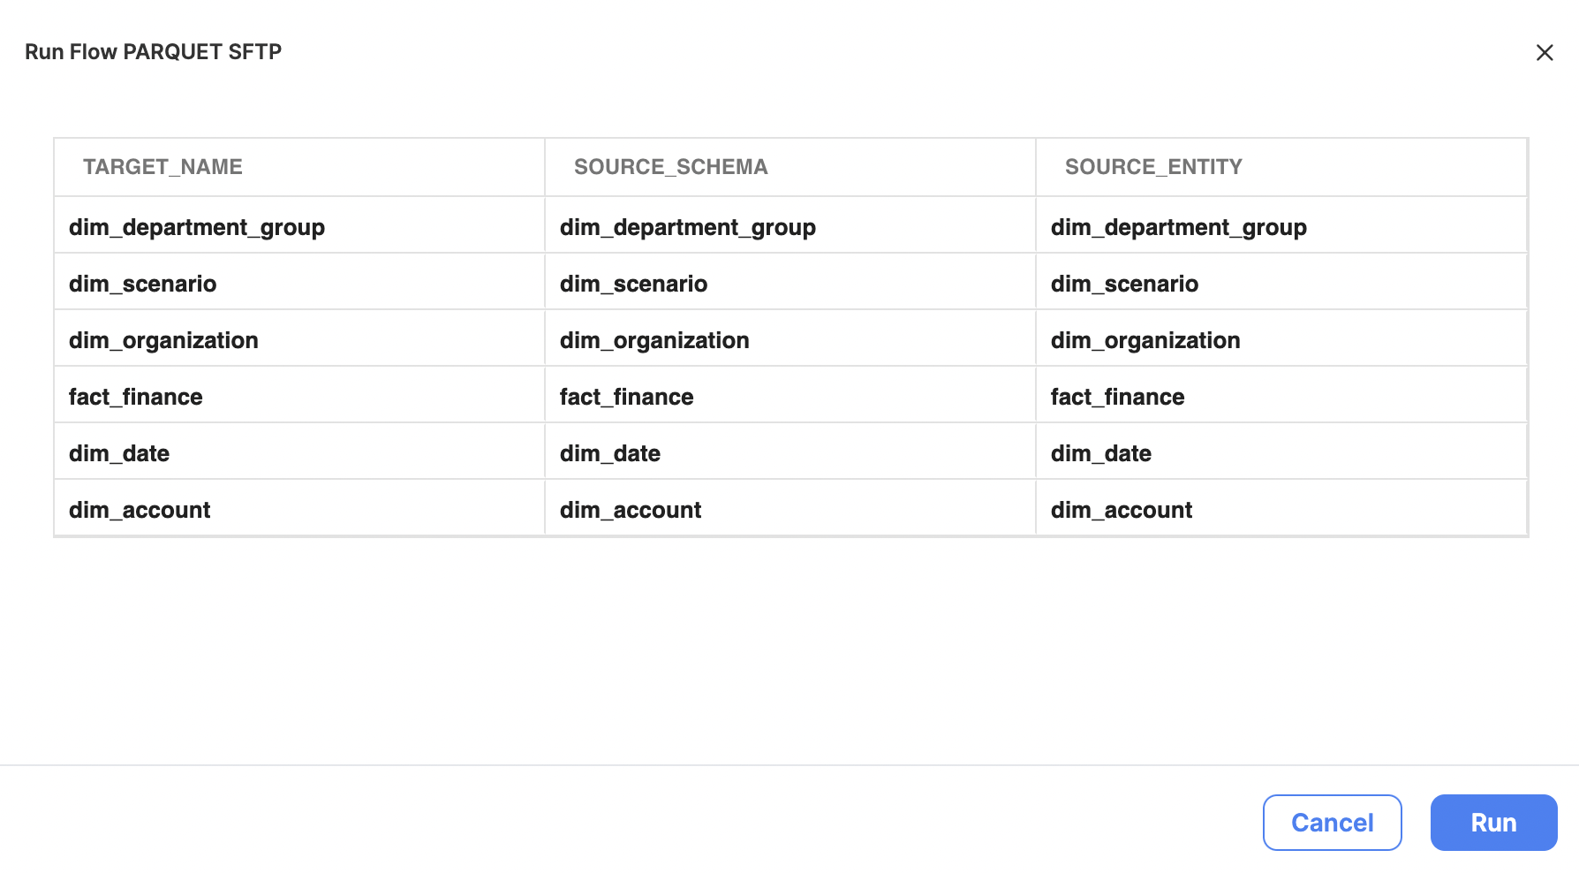Click fact_finance under SOURCE_SCHEMA
Image resolution: width=1579 pixels, height=873 pixels.
pyautogui.click(x=627, y=397)
